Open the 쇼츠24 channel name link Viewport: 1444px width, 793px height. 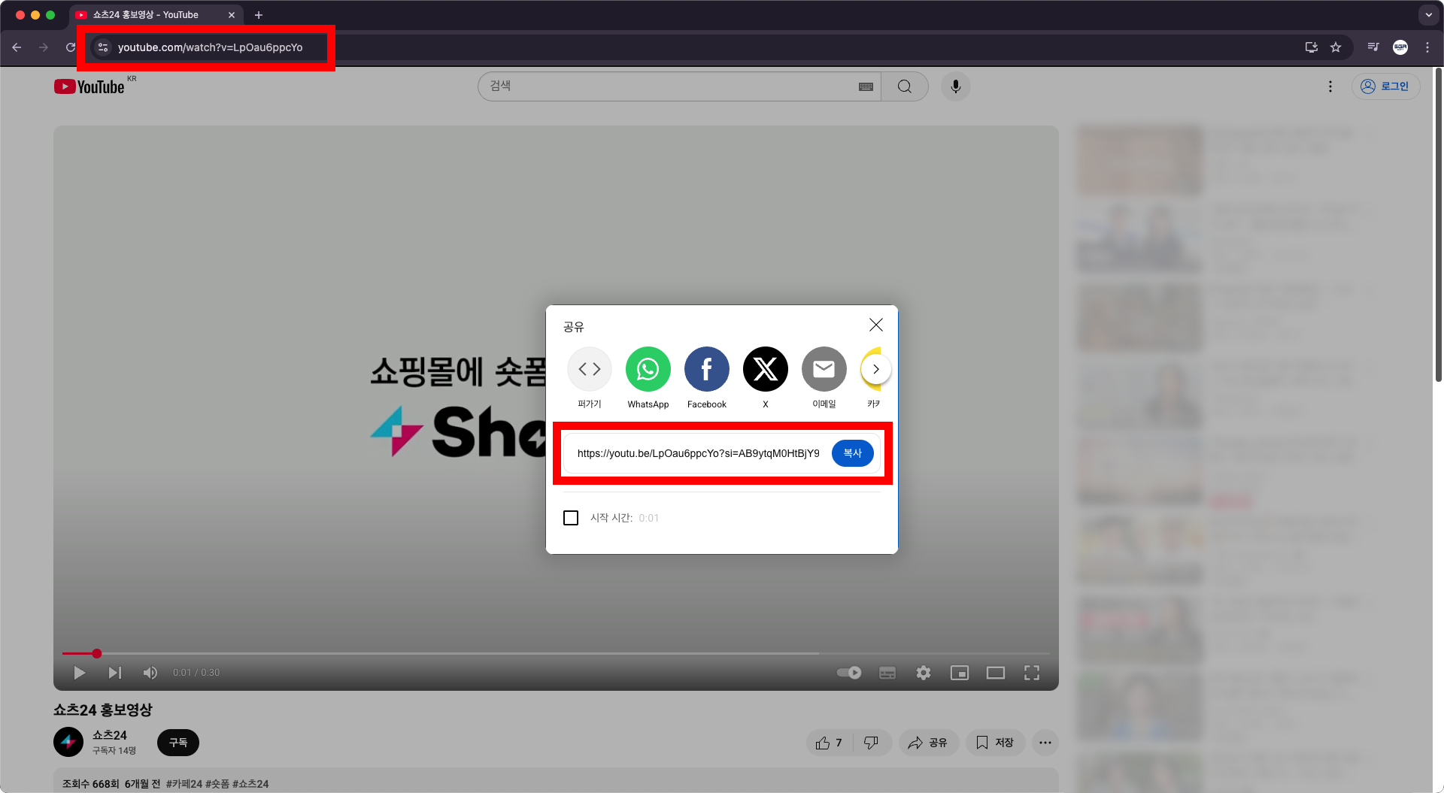[x=110, y=735]
